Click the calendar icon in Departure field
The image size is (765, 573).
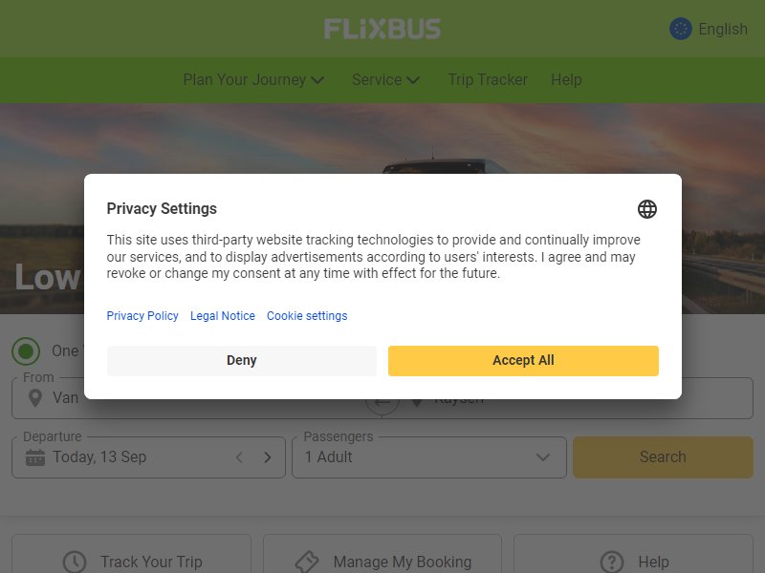(35, 457)
